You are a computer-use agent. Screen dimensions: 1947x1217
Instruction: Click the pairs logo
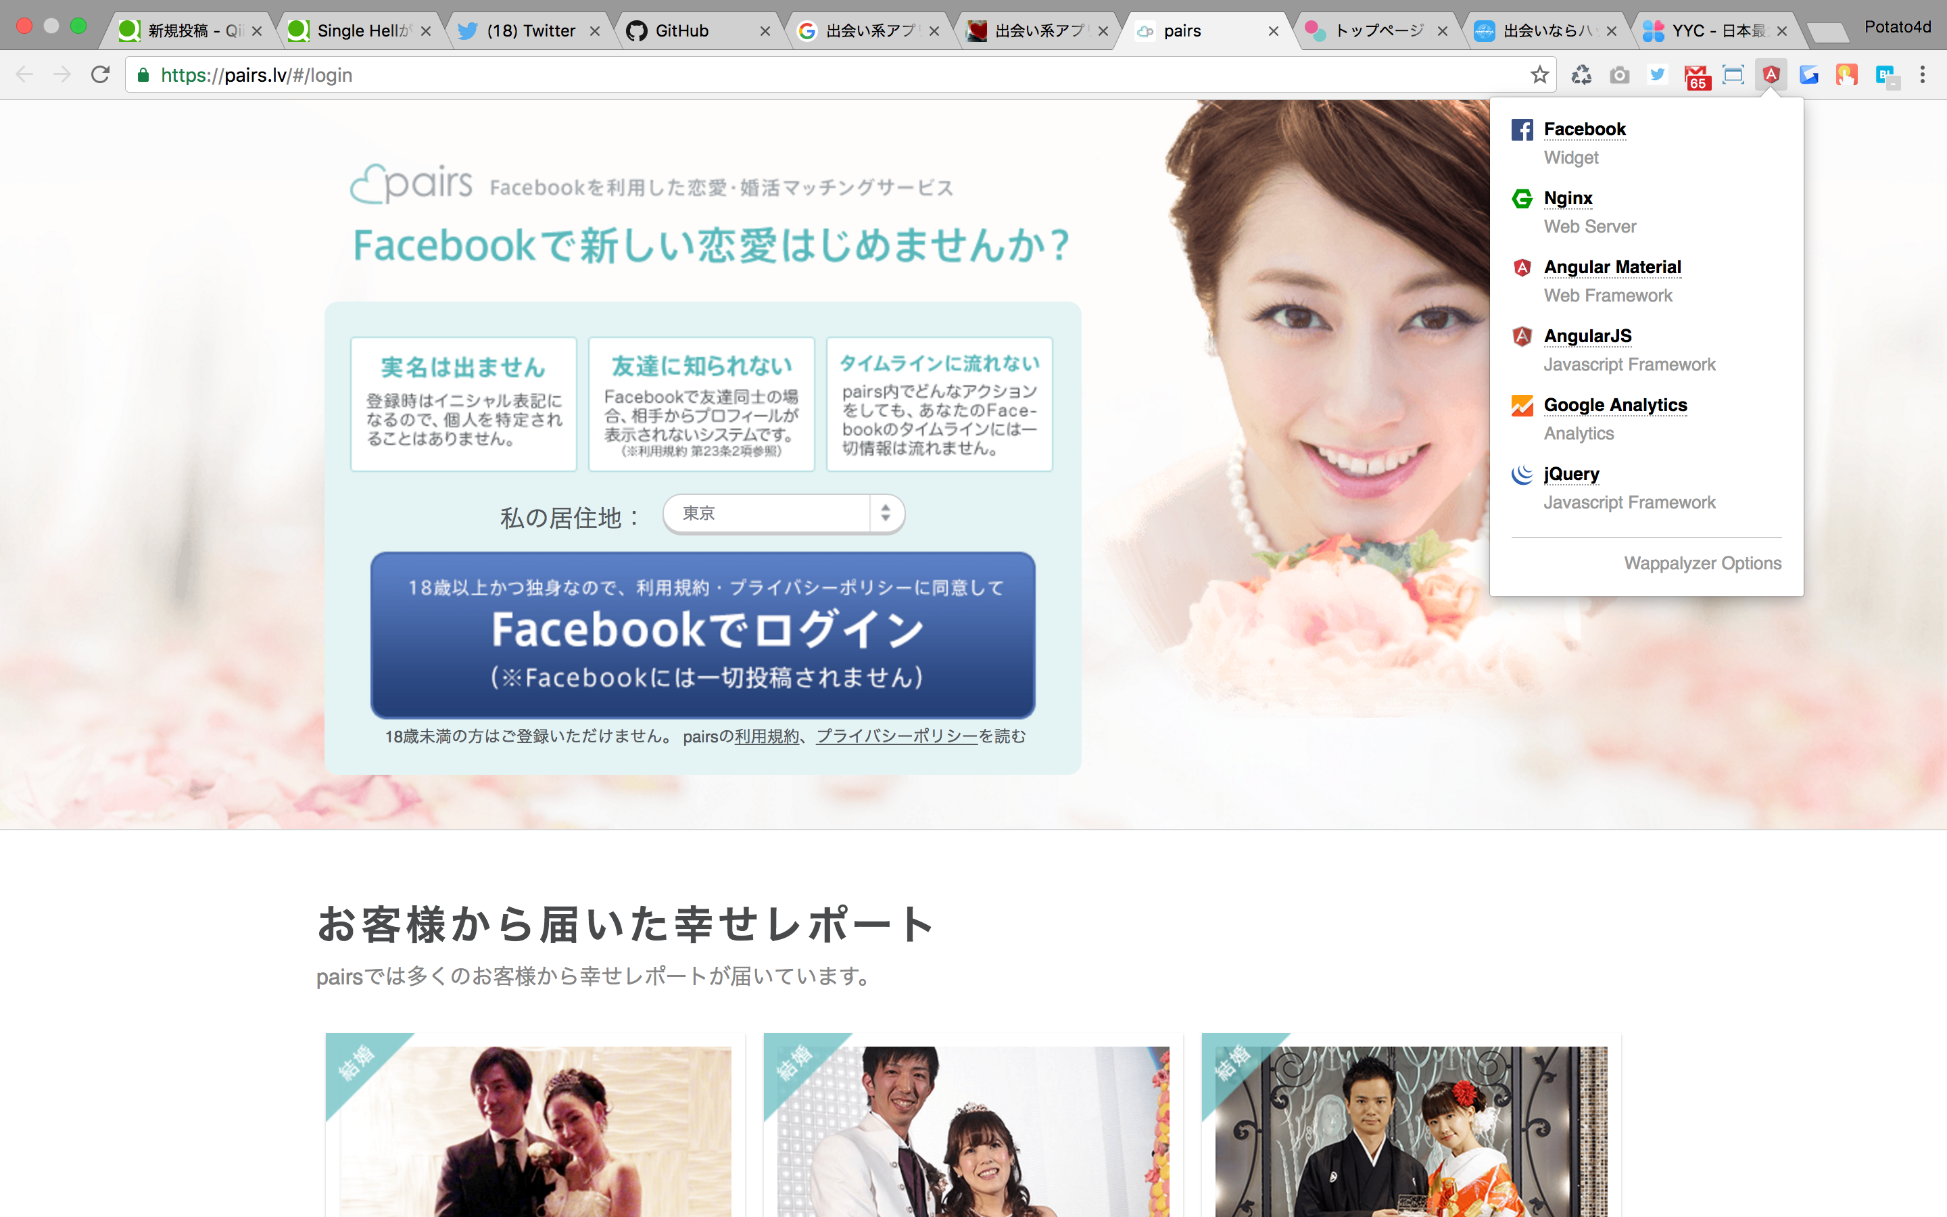[411, 183]
